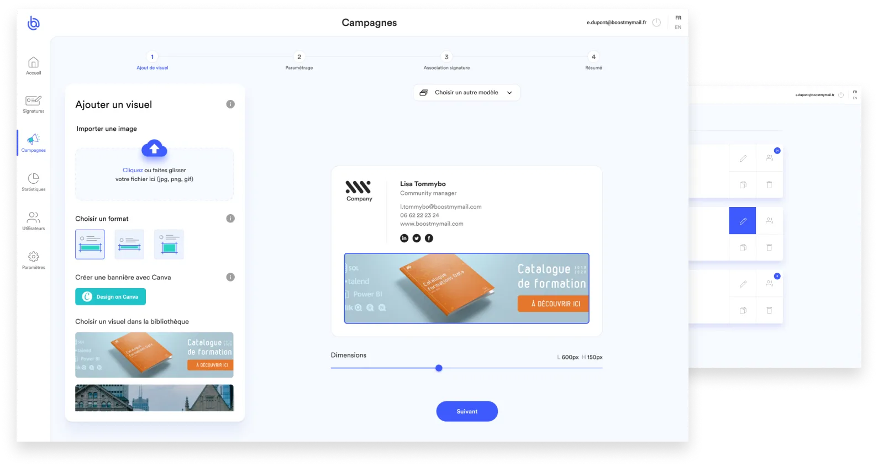
Task: Switch language to EN in Campagnes header
Action: (678, 27)
